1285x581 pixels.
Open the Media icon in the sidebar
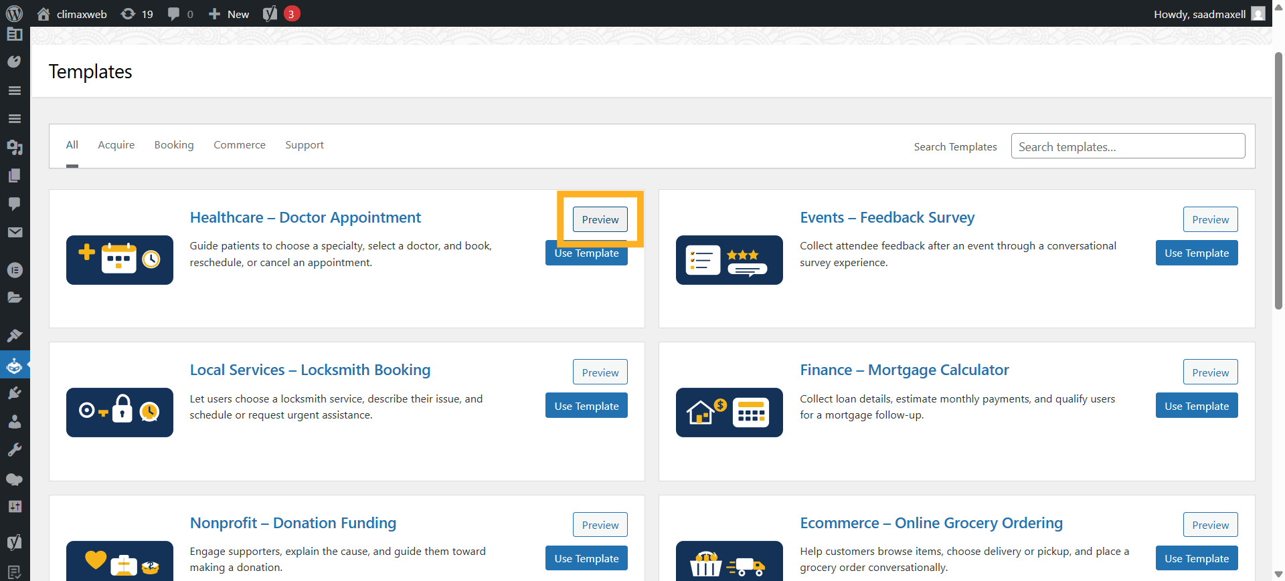pos(14,147)
